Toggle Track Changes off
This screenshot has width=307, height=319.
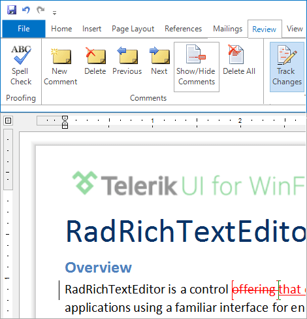tap(287, 67)
